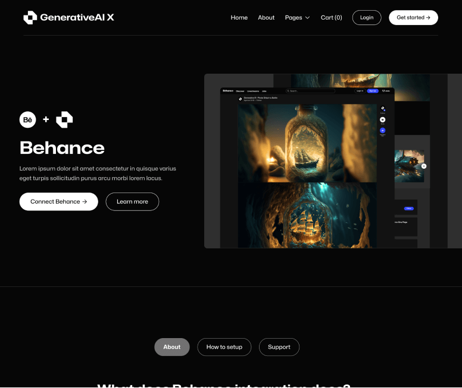Click the Behance Bē circle icon
Image resolution: width=462 pixels, height=388 pixels.
28,119
